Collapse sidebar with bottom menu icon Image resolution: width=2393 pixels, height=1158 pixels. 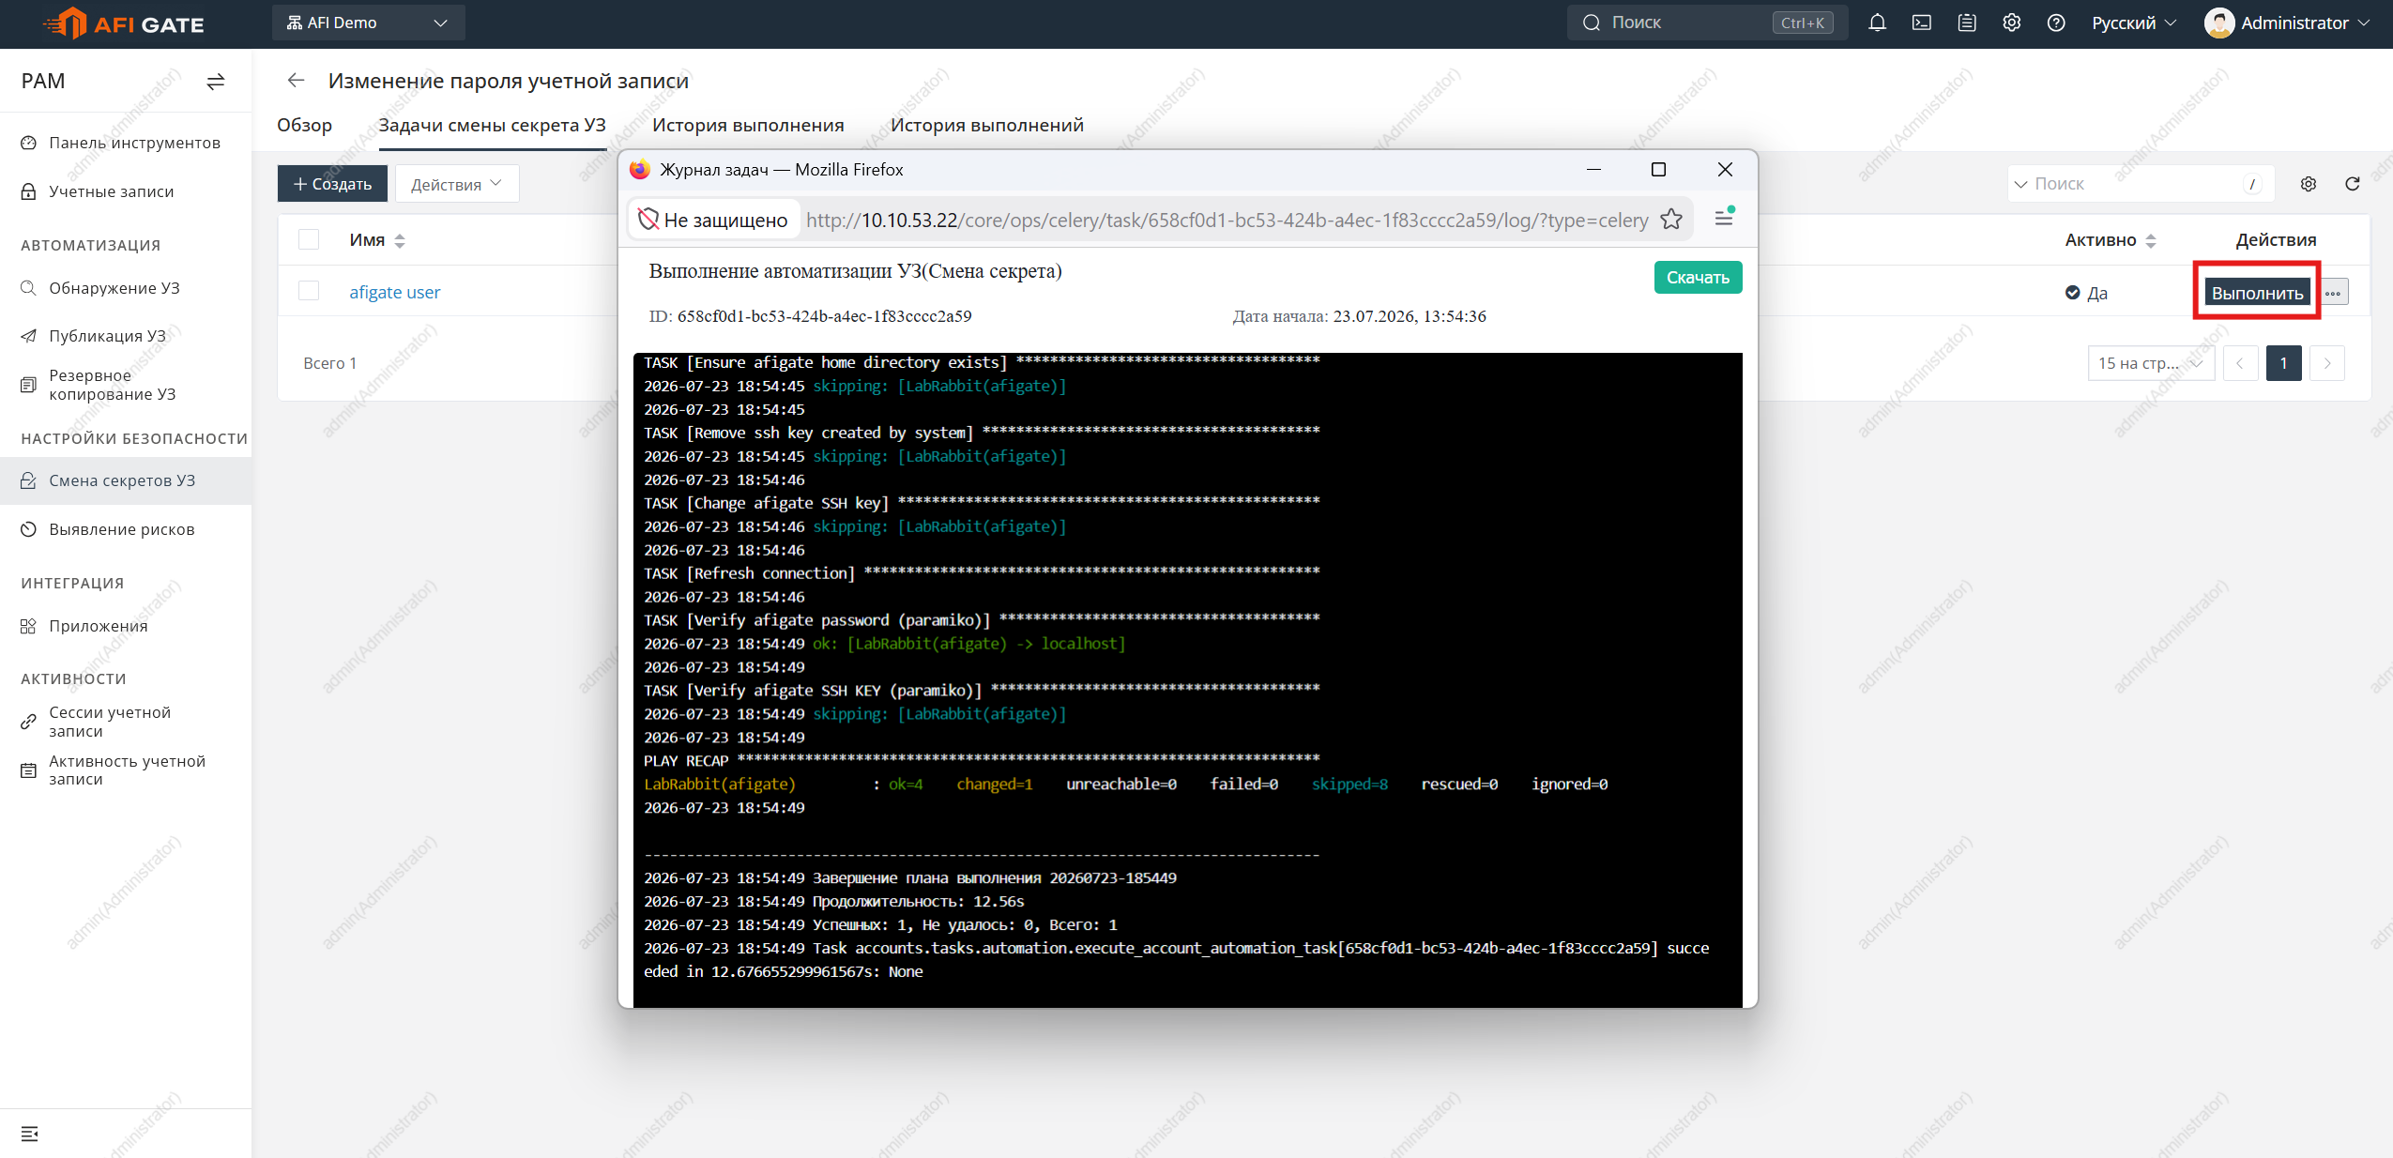[30, 1134]
